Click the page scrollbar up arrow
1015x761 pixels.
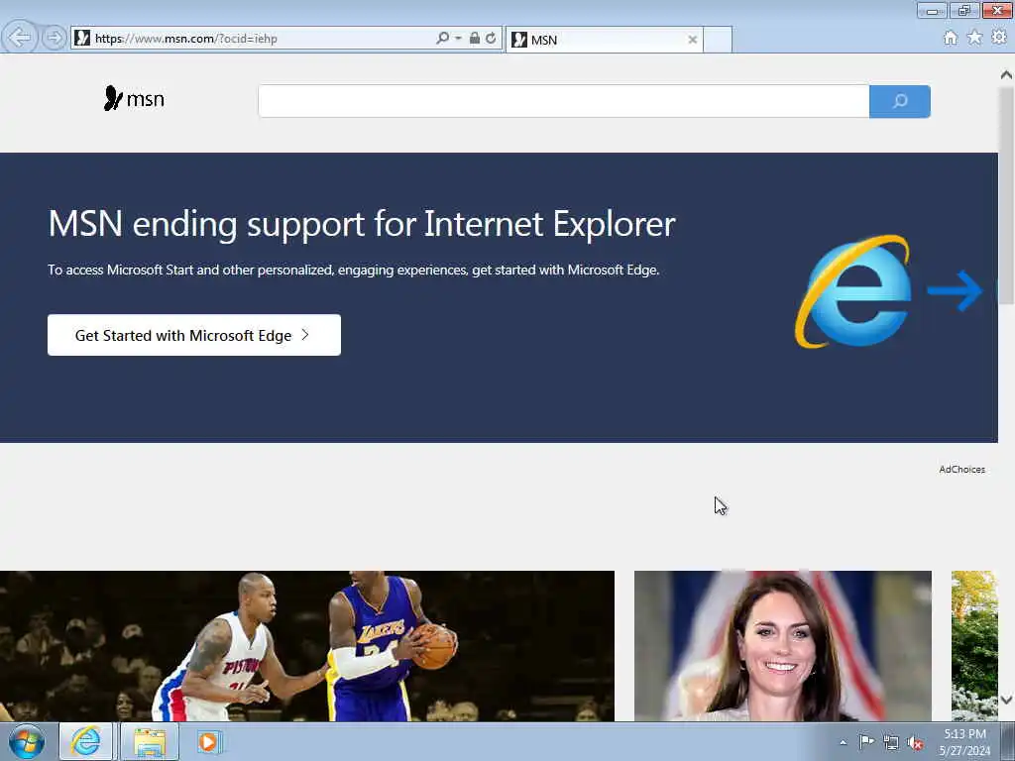pyautogui.click(x=1006, y=75)
